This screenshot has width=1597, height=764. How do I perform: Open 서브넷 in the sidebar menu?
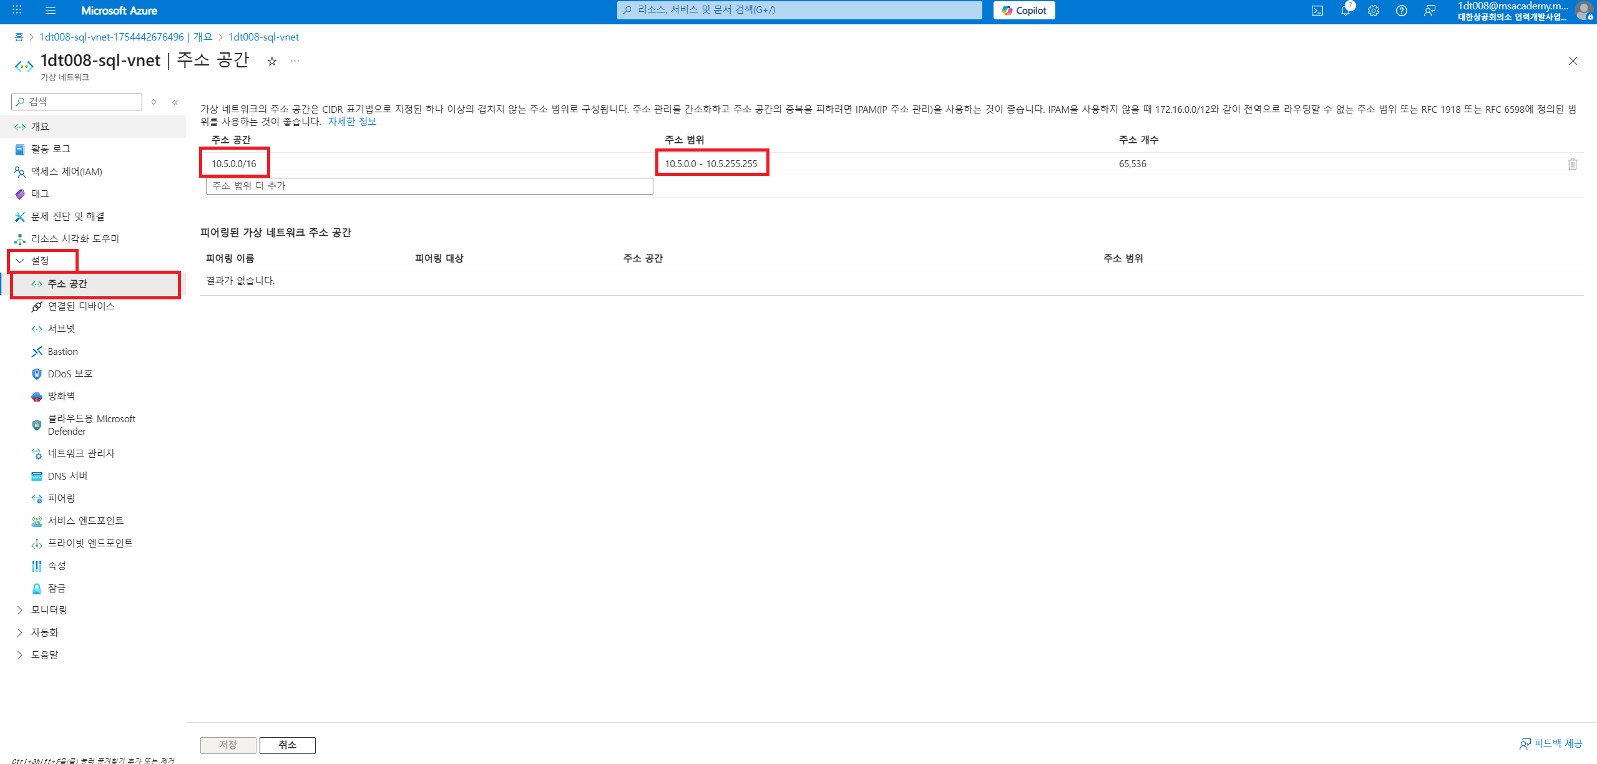[61, 329]
